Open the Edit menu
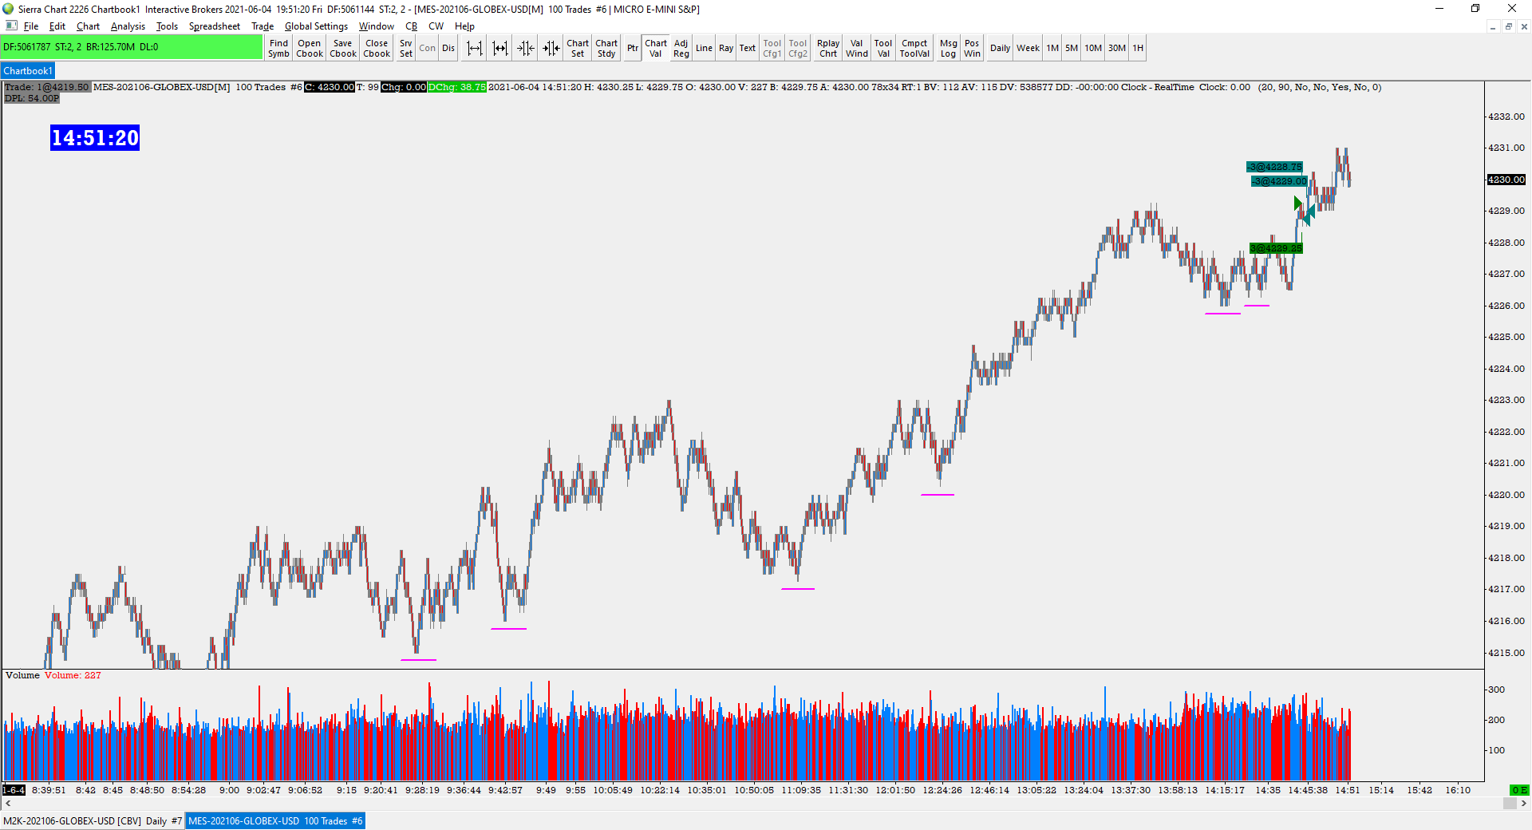This screenshot has height=830, width=1532. [x=57, y=26]
